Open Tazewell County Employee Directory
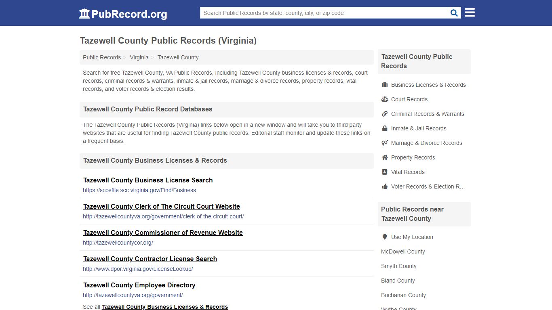 coord(139,285)
